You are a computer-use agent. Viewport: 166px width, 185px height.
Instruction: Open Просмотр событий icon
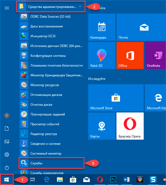(x=24, y=124)
